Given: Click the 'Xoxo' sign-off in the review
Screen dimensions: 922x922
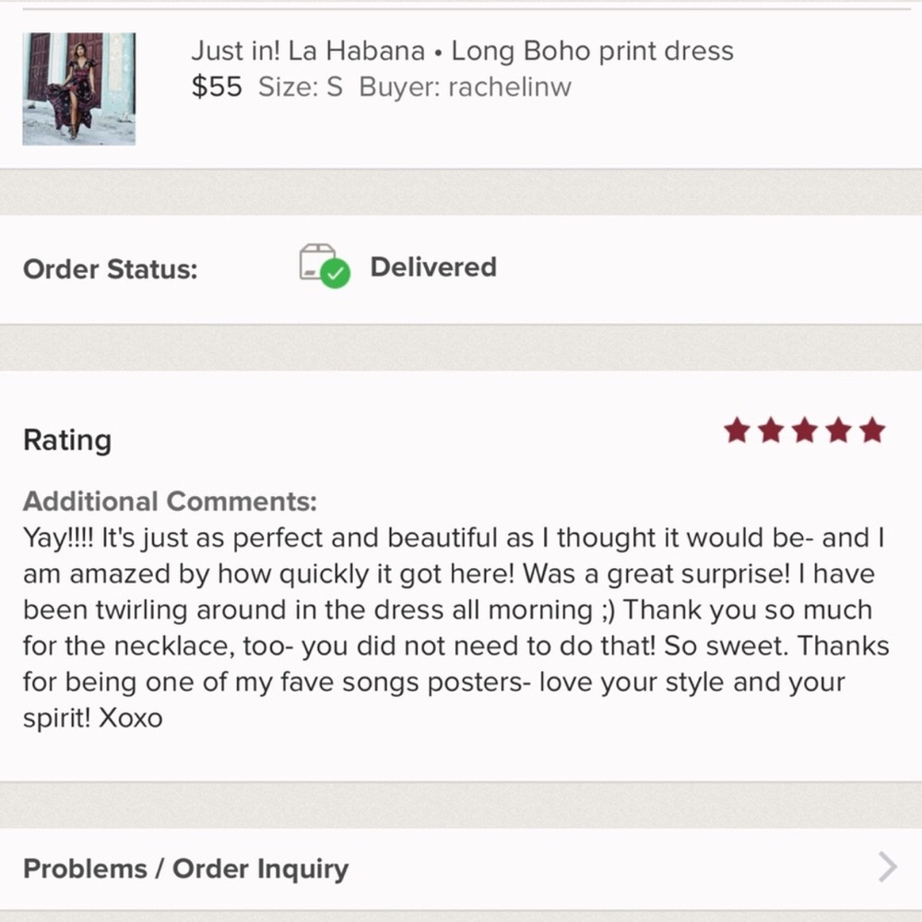Looking at the screenshot, I should pos(130,718).
